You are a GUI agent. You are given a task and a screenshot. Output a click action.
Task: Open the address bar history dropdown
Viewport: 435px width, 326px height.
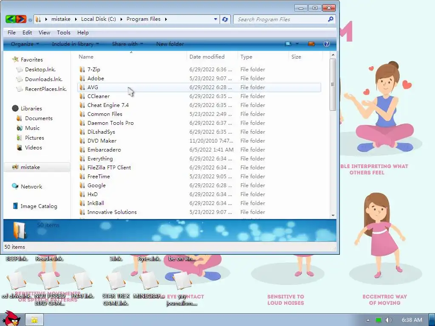click(215, 19)
